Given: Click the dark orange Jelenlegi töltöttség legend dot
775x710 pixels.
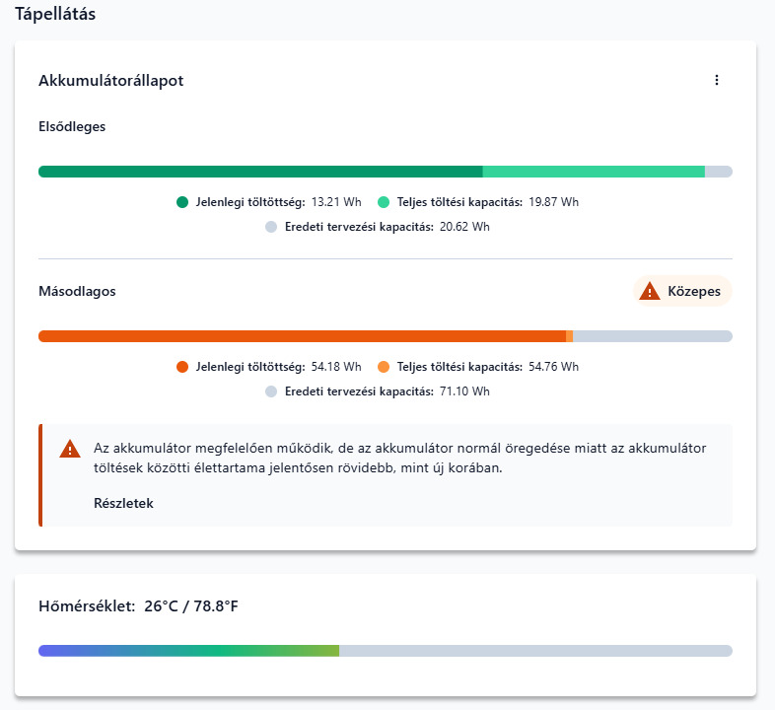Looking at the screenshot, I should point(182,367).
